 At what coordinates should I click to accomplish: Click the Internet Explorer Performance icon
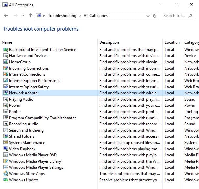click(6, 81)
